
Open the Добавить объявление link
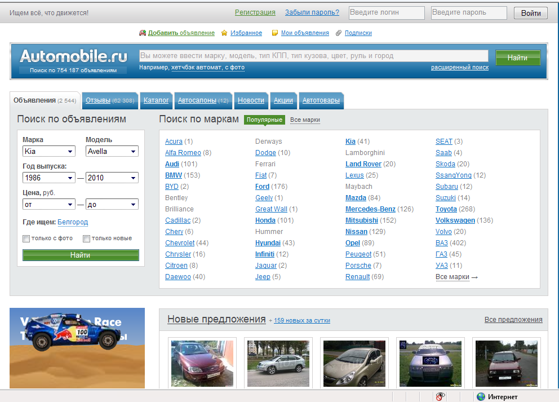181,33
